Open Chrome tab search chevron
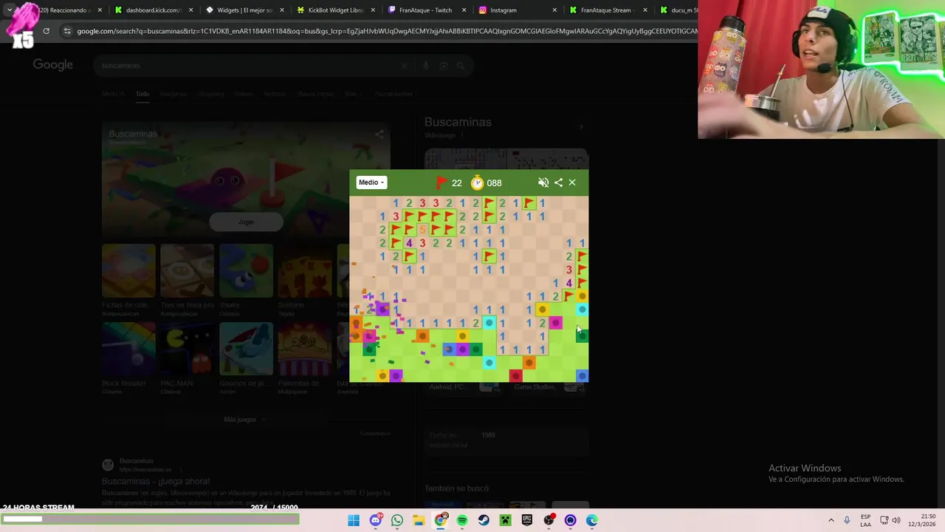945x532 pixels. pos(9,10)
